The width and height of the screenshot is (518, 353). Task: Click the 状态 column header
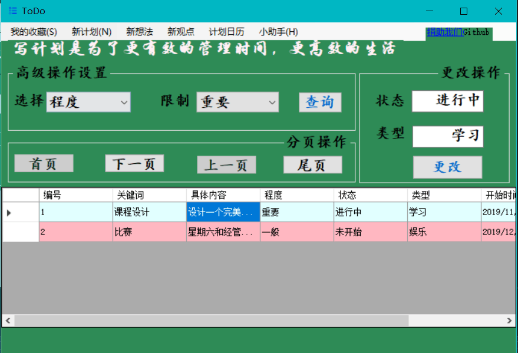pos(371,195)
